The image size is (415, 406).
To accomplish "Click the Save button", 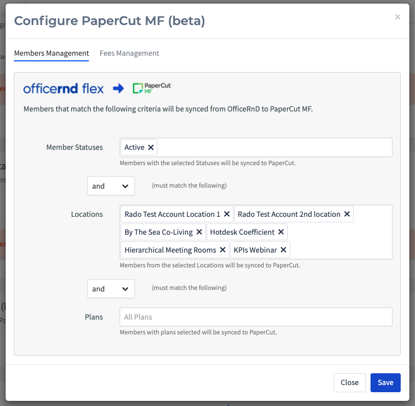I will 385,382.
